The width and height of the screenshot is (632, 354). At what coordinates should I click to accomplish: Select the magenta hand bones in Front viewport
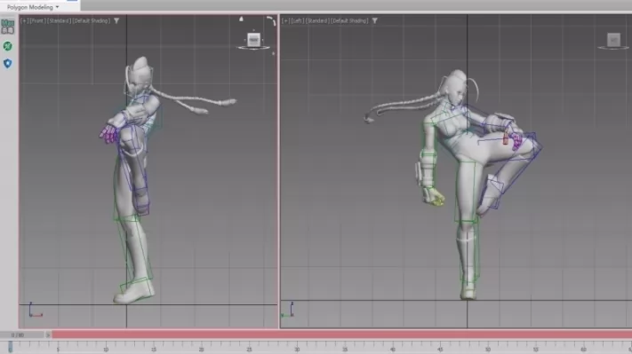108,134
